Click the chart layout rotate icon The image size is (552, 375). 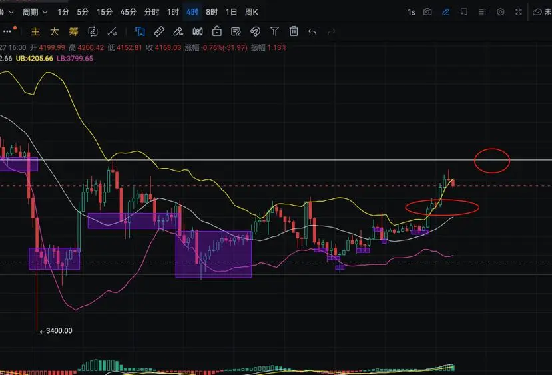pos(464,12)
